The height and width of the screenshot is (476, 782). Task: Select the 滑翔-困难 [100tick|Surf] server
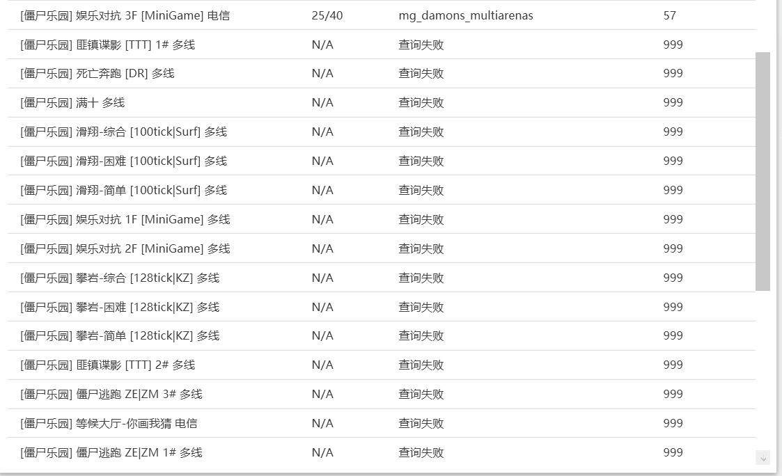coord(124,161)
